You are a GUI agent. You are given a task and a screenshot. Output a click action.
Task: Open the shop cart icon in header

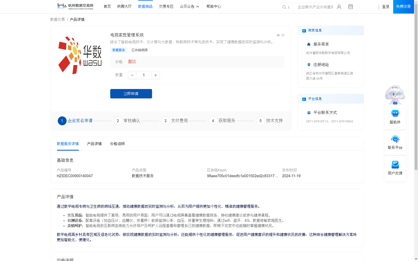coord(351,7)
